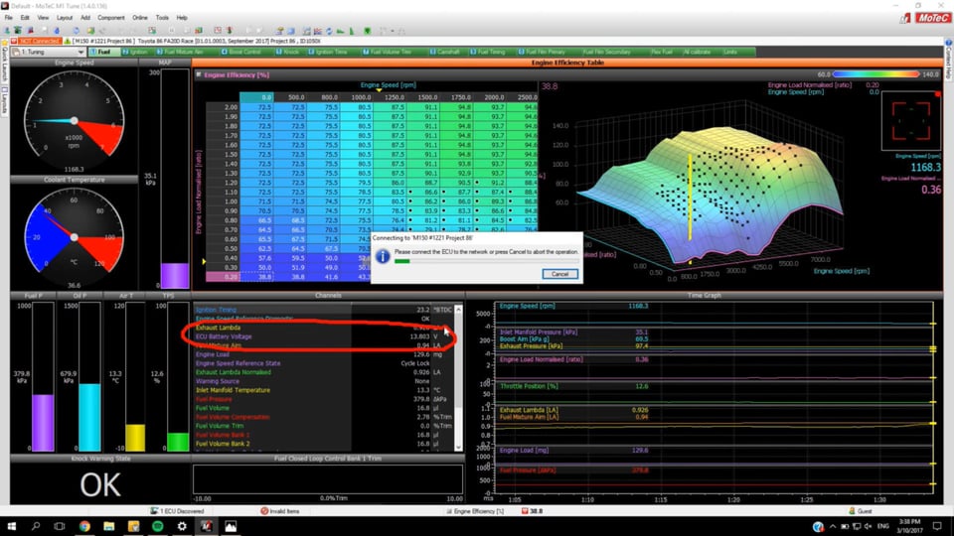The image size is (954, 536).
Task: Click the Channels list scroll down arrow
Action: 459,448
